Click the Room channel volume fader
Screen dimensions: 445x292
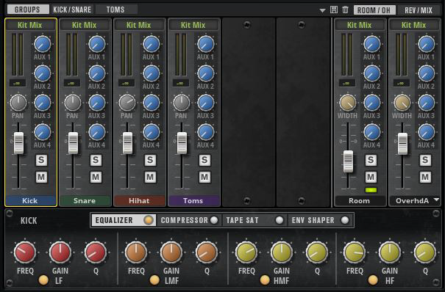pos(348,161)
